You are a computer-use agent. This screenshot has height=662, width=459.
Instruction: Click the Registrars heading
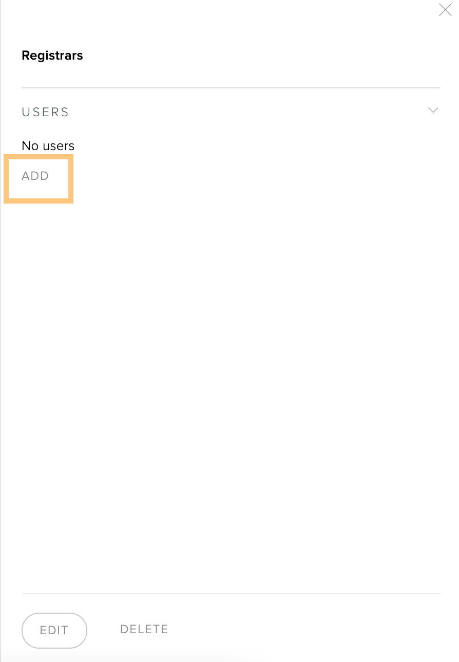[x=52, y=56]
